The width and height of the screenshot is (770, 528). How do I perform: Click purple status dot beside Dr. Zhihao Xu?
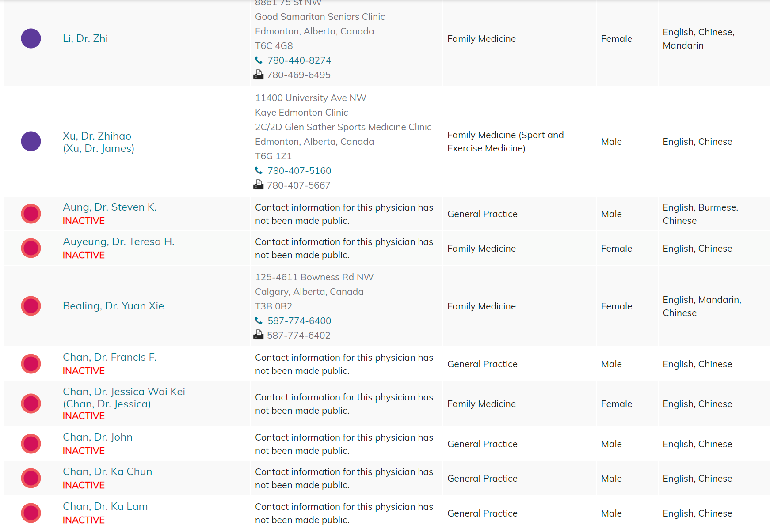(31, 141)
